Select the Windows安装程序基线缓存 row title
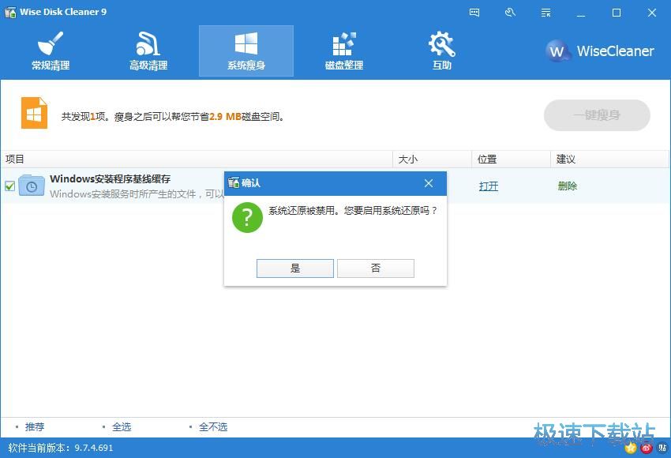671x458 pixels. coord(110,179)
